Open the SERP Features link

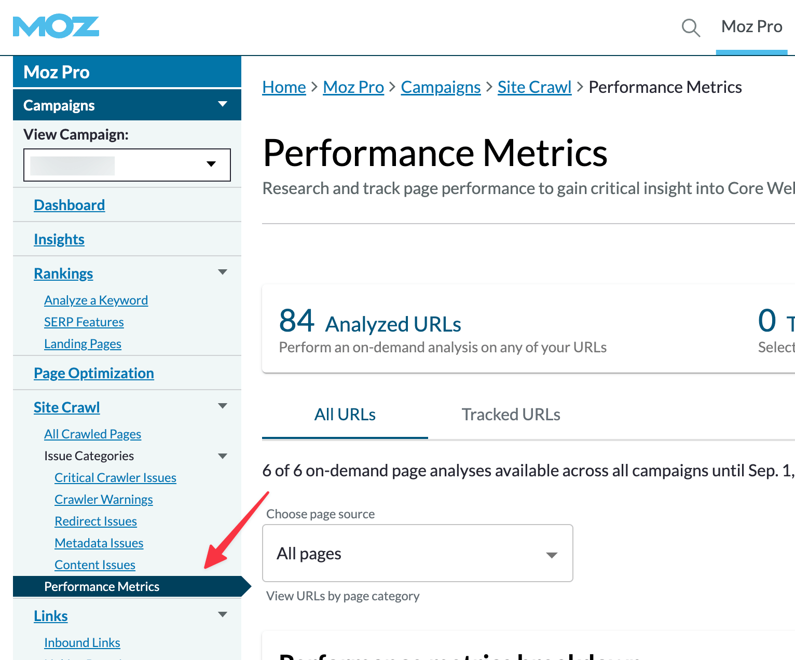pos(84,322)
